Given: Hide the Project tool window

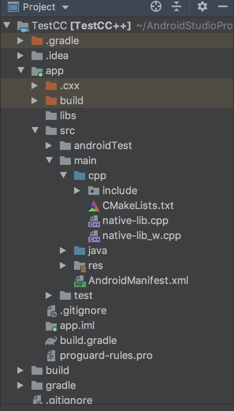Looking at the screenshot, I should pyautogui.click(x=223, y=7).
